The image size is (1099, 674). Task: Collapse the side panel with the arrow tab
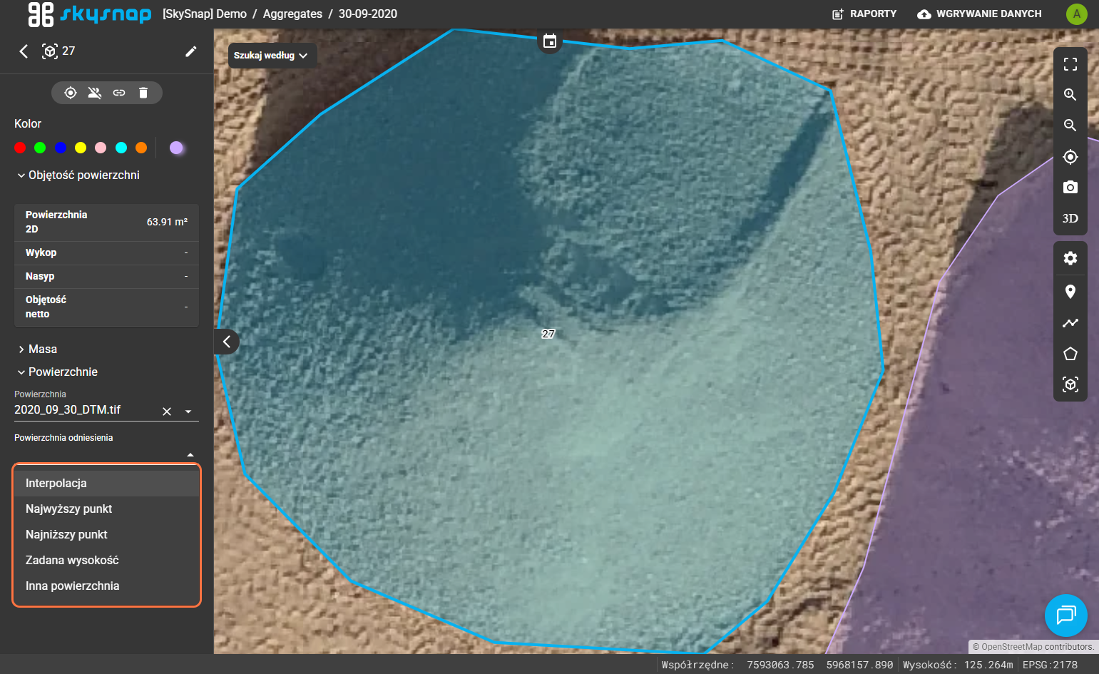point(226,342)
